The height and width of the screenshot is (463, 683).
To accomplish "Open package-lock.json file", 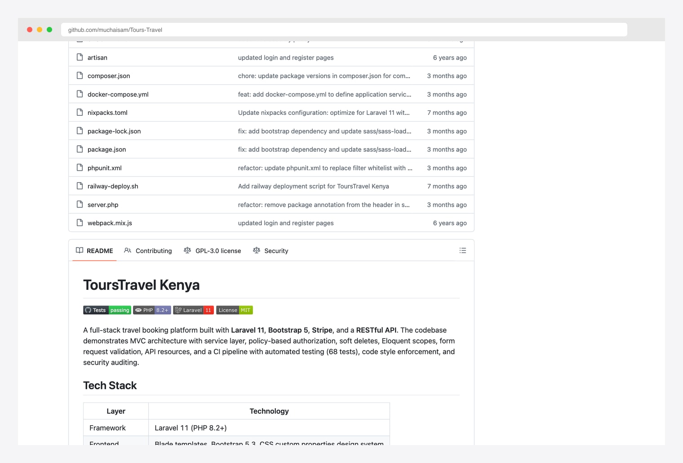I will [114, 131].
